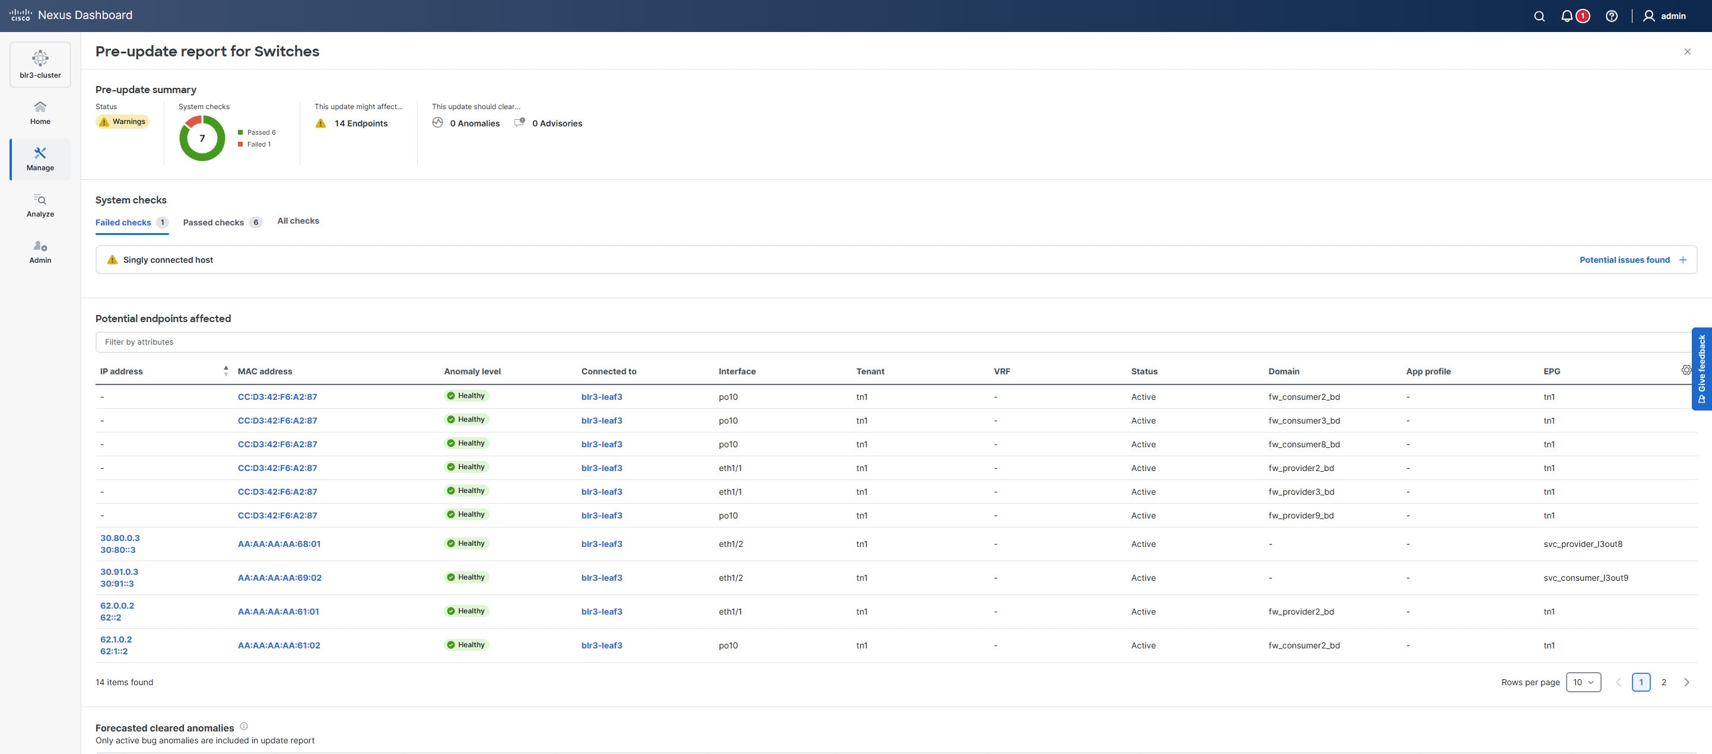Go to Analyze in the sidebar
This screenshot has width=1712, height=754.
40,205
